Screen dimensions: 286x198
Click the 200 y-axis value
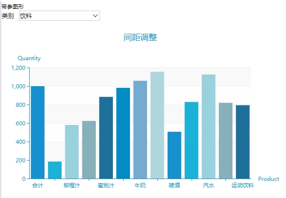pos(21,160)
